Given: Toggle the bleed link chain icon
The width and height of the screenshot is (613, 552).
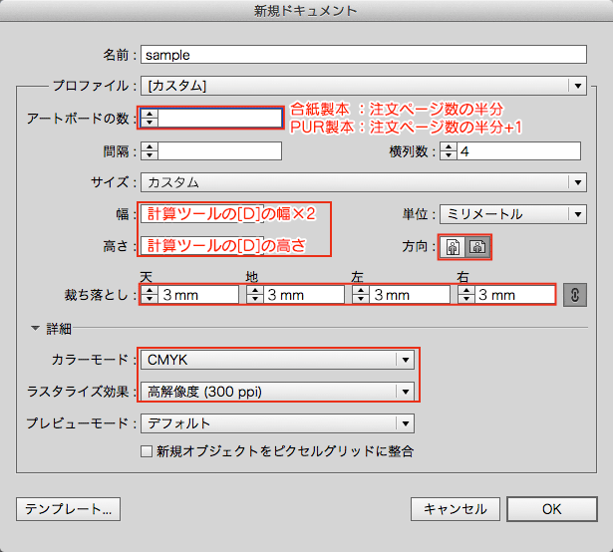Looking at the screenshot, I should click(x=574, y=295).
